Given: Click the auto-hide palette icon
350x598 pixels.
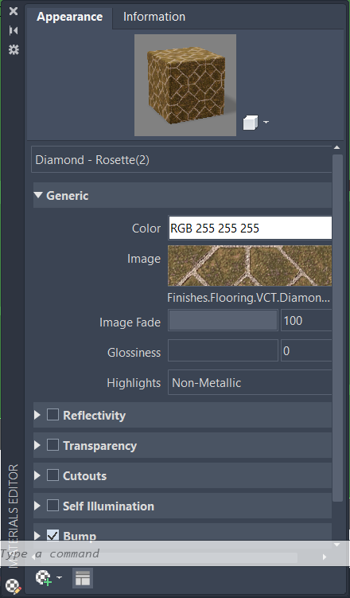Looking at the screenshot, I should click(14, 30).
